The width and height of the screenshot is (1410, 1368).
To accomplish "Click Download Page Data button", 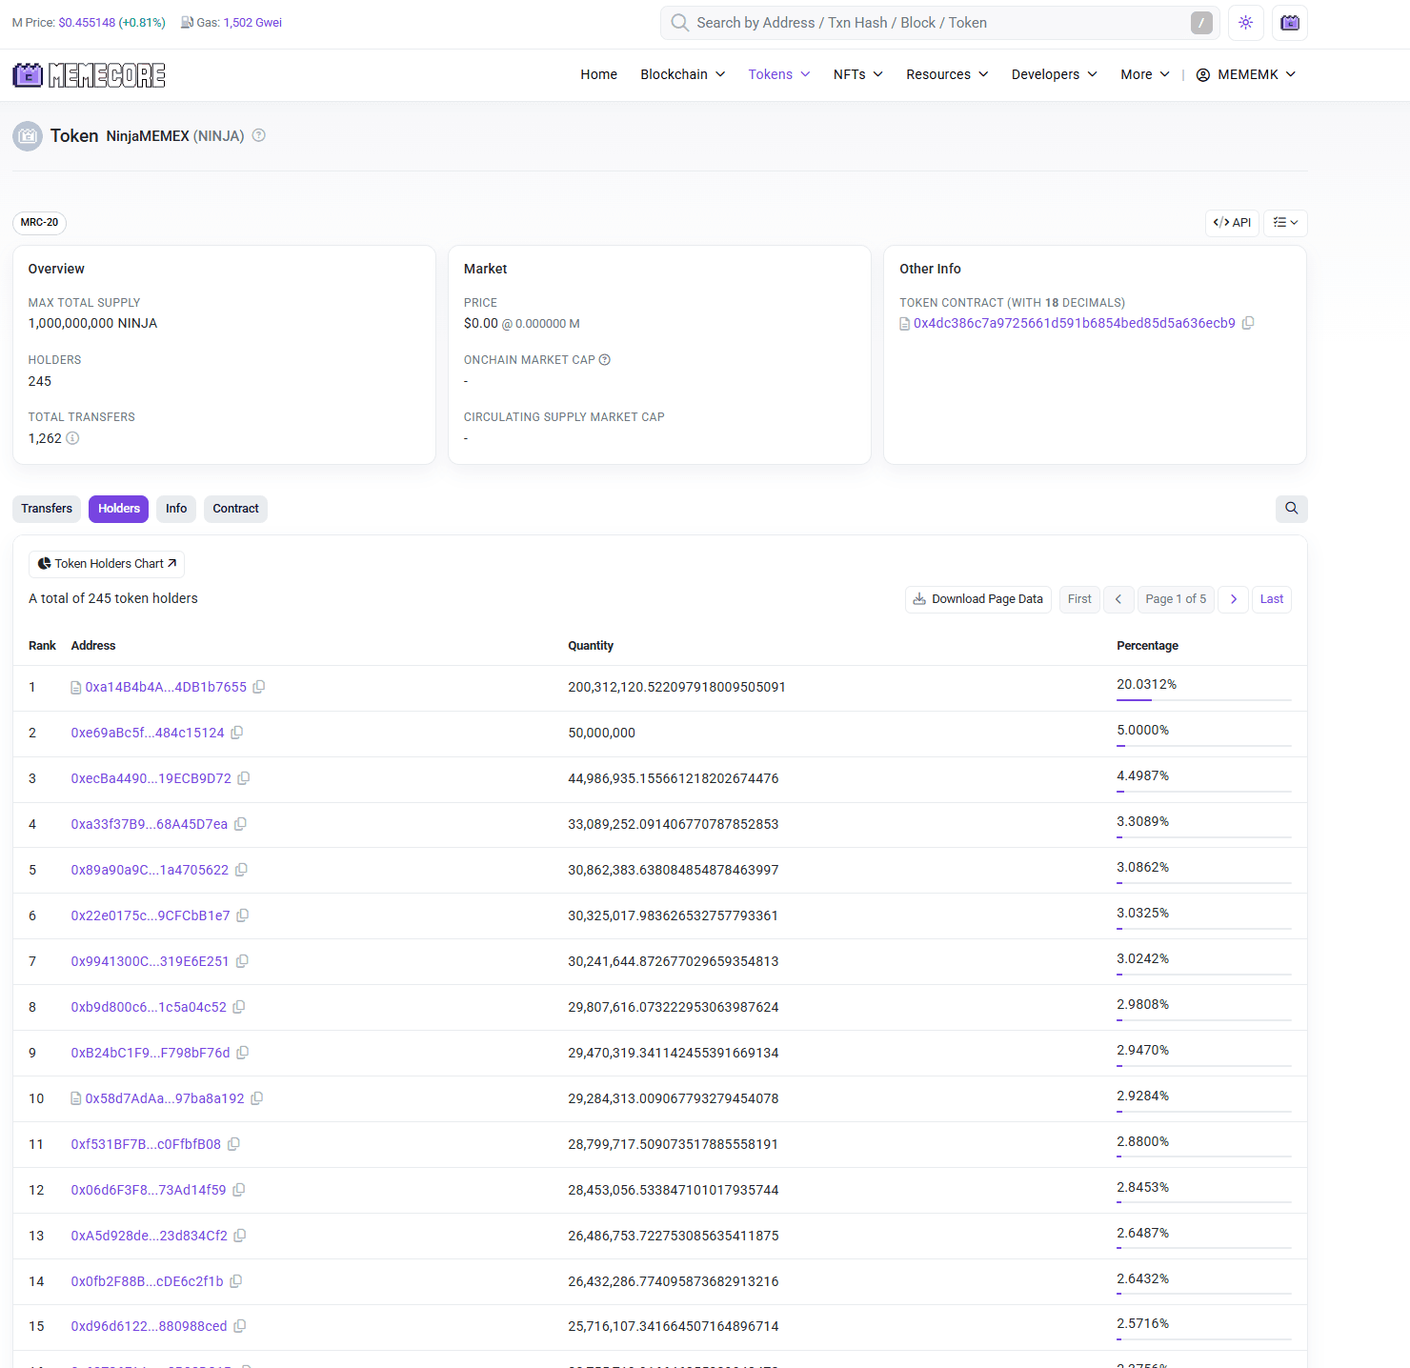I will point(977,599).
